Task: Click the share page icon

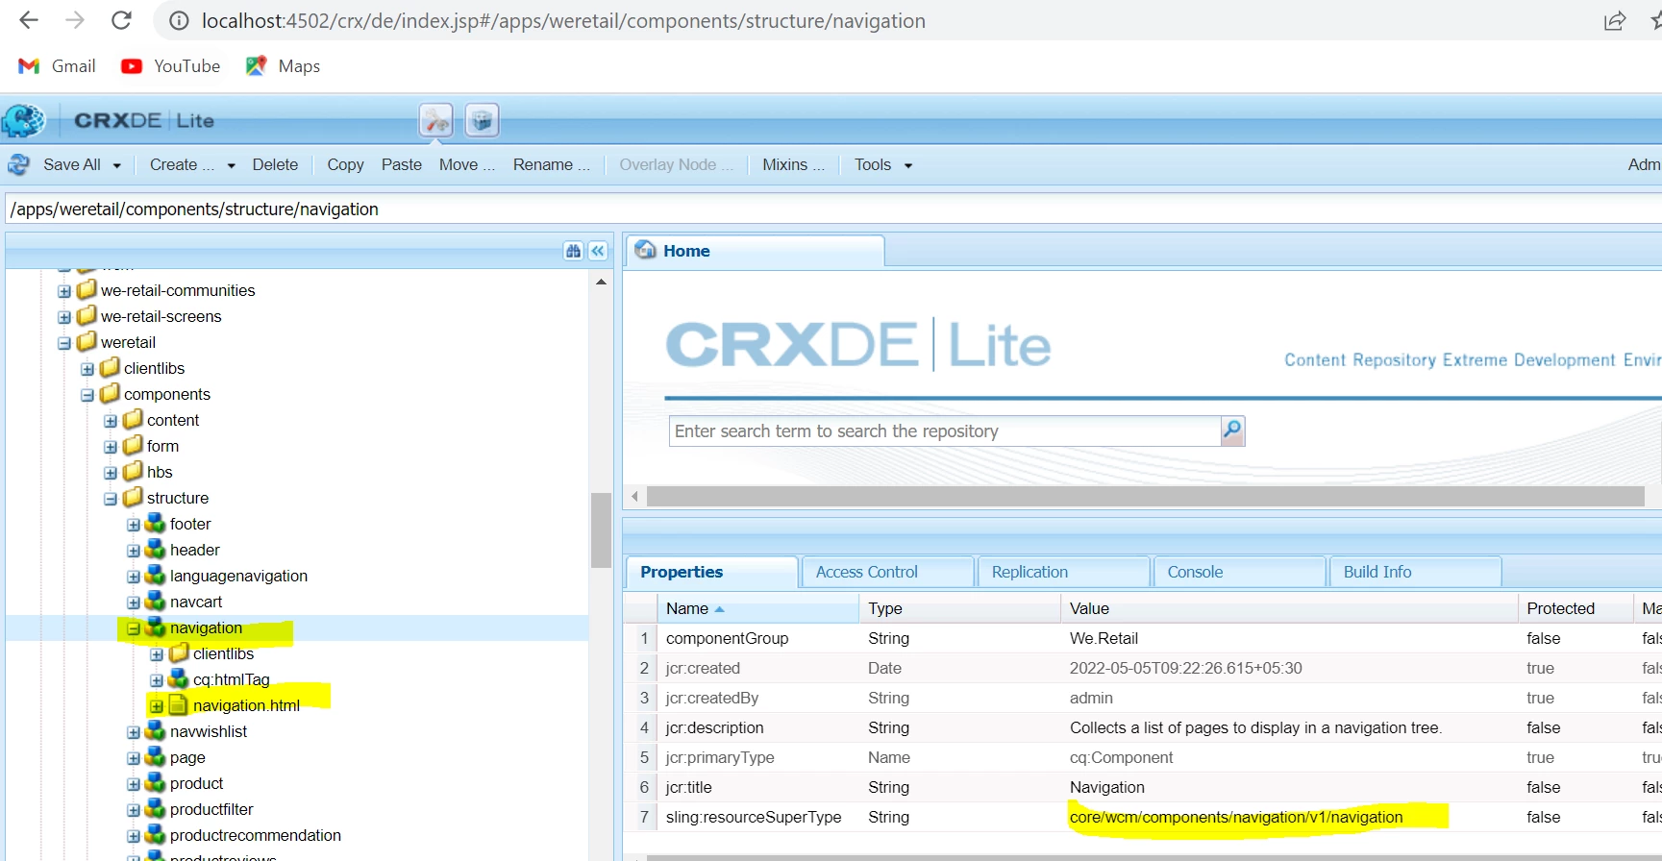Action: 1615,21
